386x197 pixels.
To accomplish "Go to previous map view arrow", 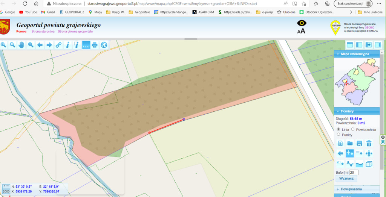I will 40,45.
